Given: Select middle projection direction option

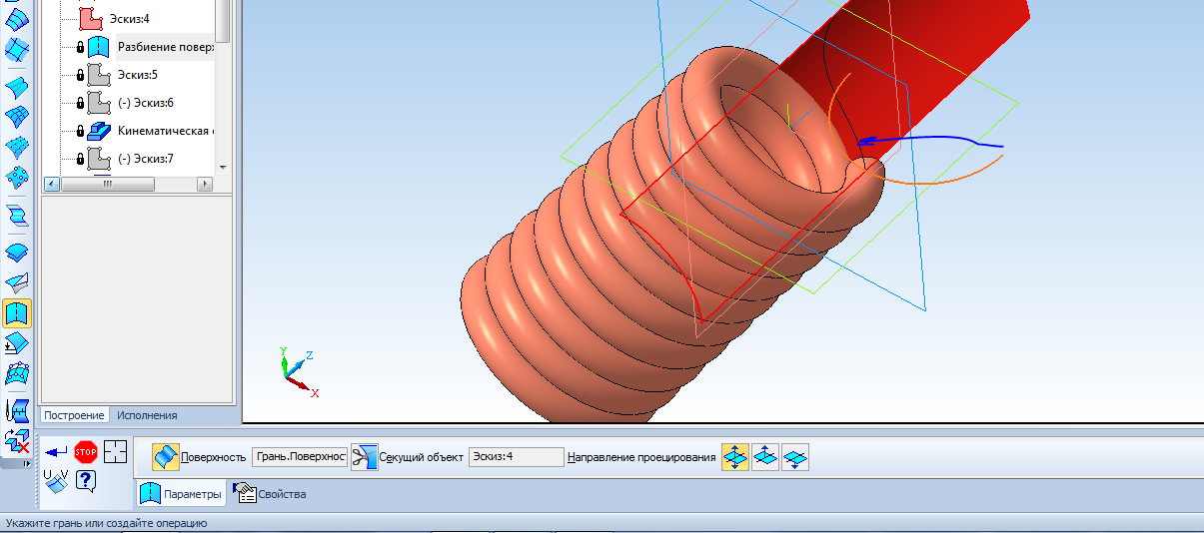Looking at the screenshot, I should (765, 457).
